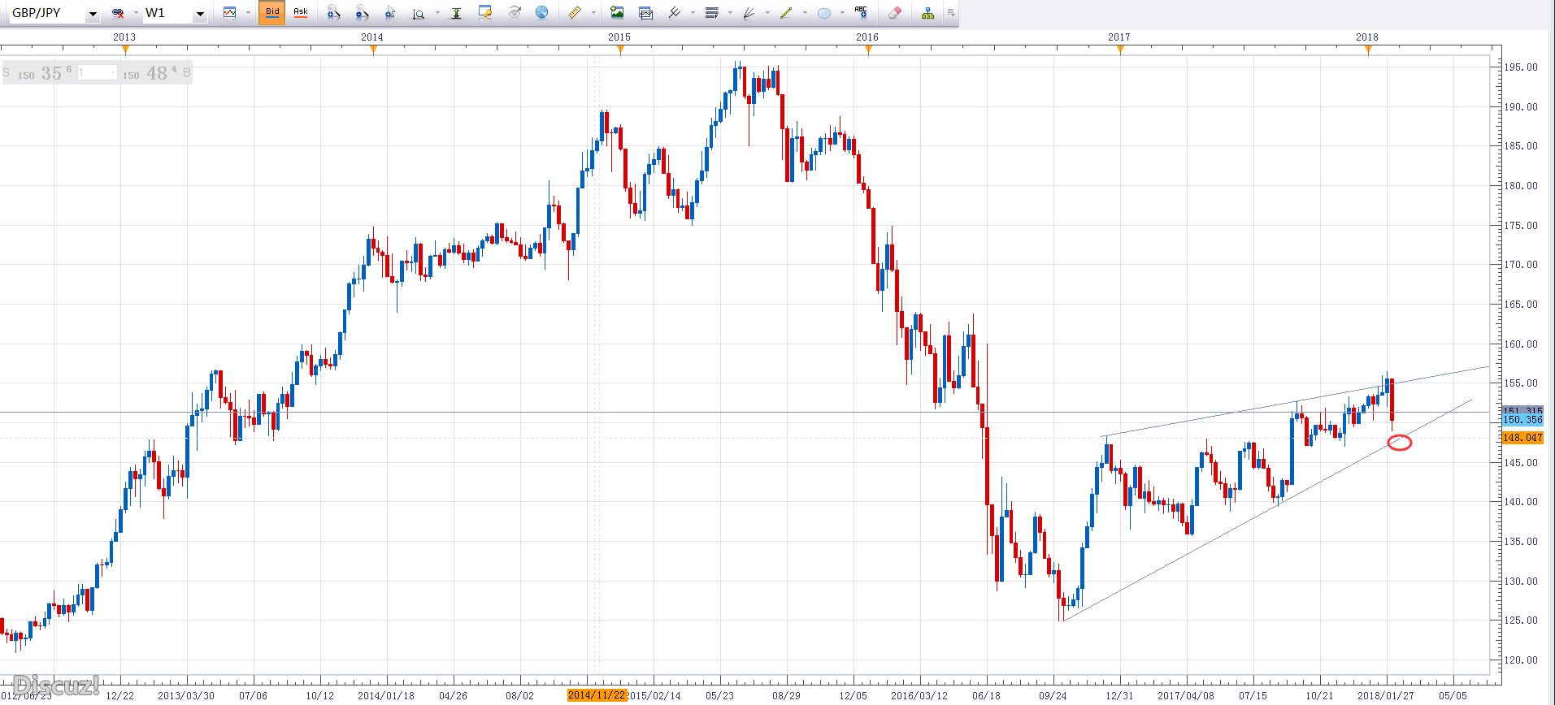The height and width of the screenshot is (705, 1555).
Task: Select the Fibonacci levels tool
Action: tap(712, 13)
